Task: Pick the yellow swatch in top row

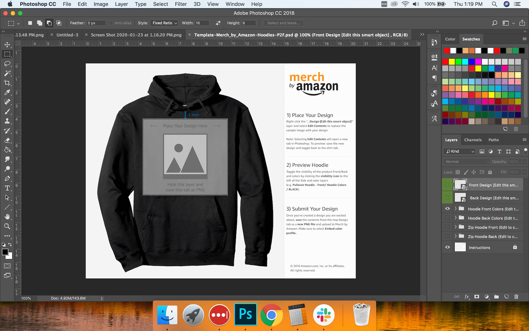Action: 452,62
